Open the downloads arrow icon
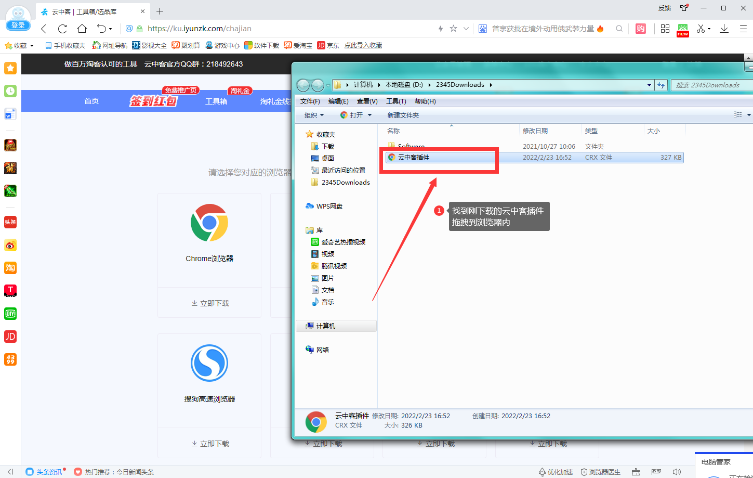This screenshot has height=478, width=753. 724,29
